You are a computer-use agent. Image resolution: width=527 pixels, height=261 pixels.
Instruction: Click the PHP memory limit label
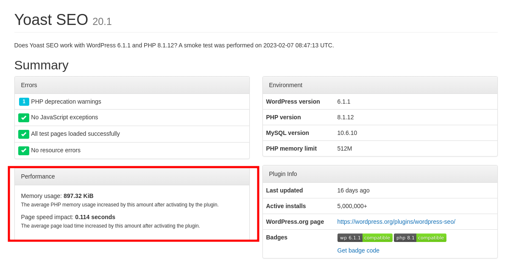click(291, 148)
